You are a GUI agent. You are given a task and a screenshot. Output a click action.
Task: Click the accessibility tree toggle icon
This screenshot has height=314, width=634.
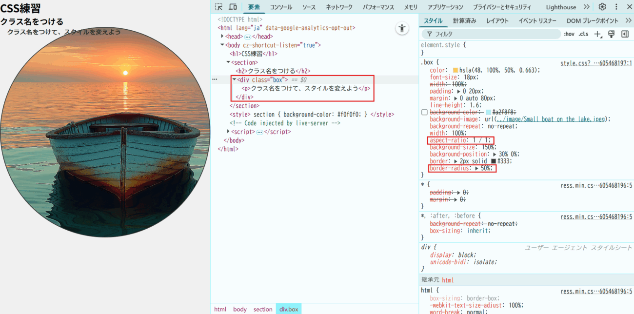[x=402, y=28]
